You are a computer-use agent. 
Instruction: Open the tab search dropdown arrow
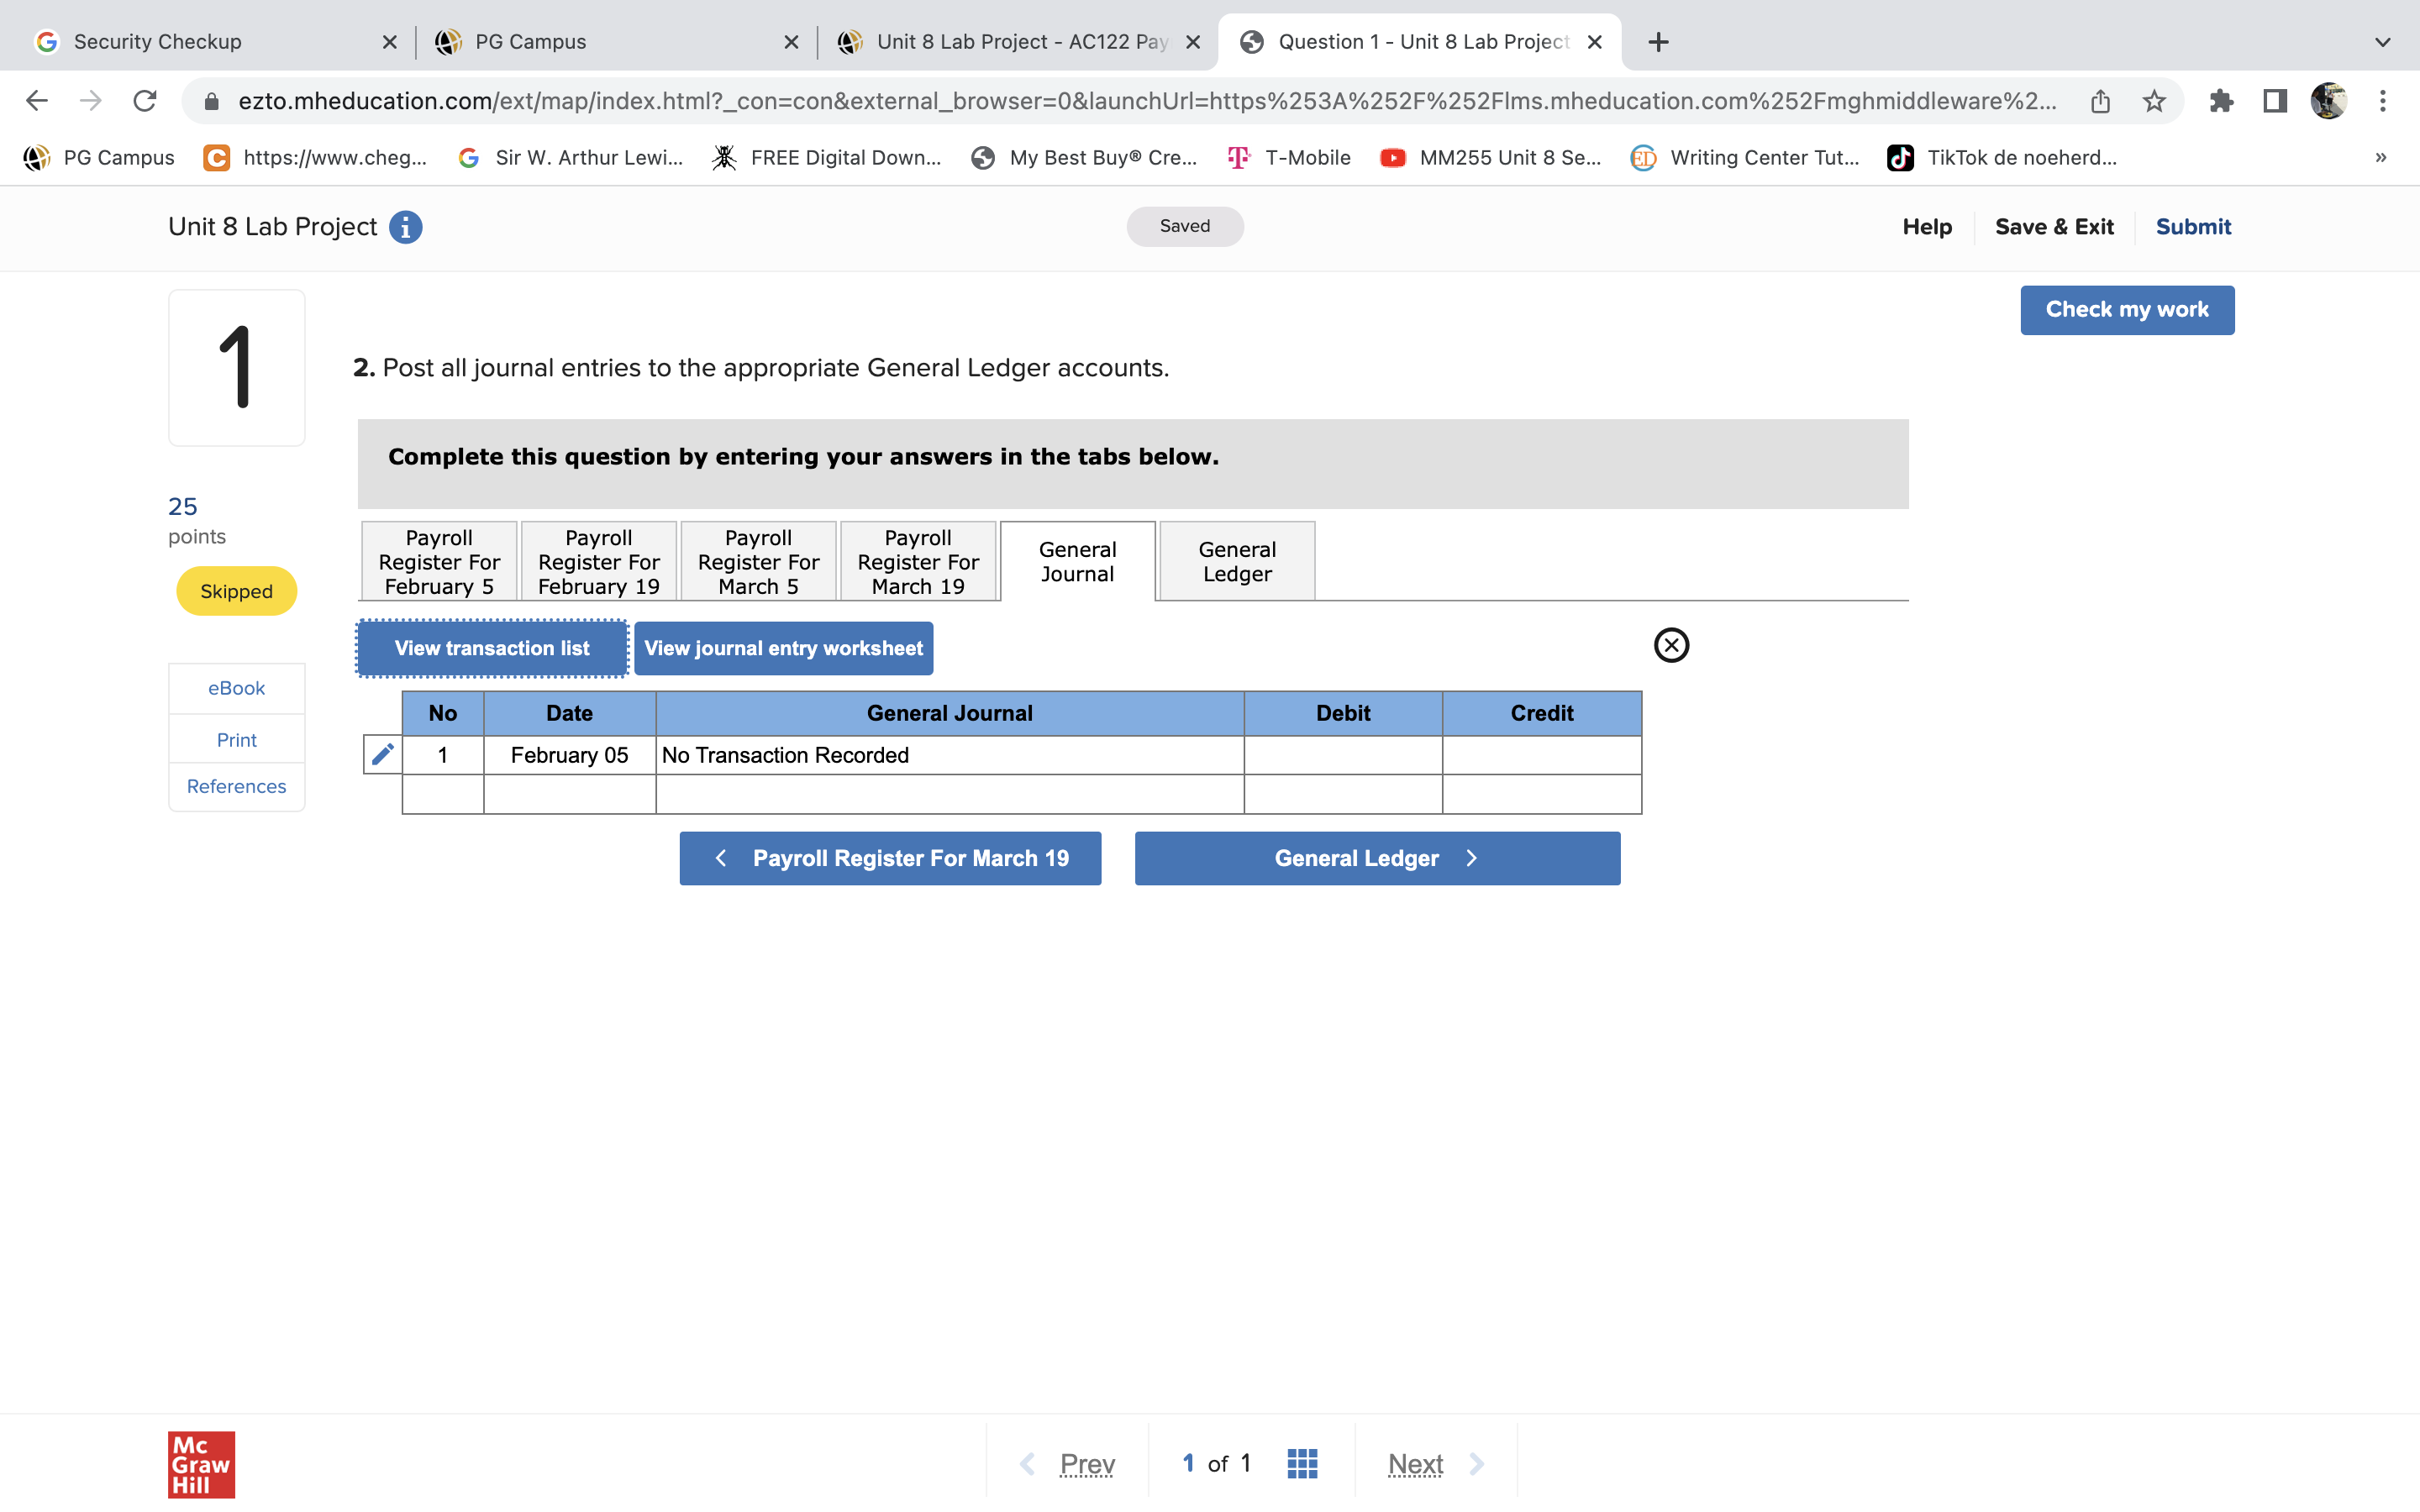(2382, 42)
